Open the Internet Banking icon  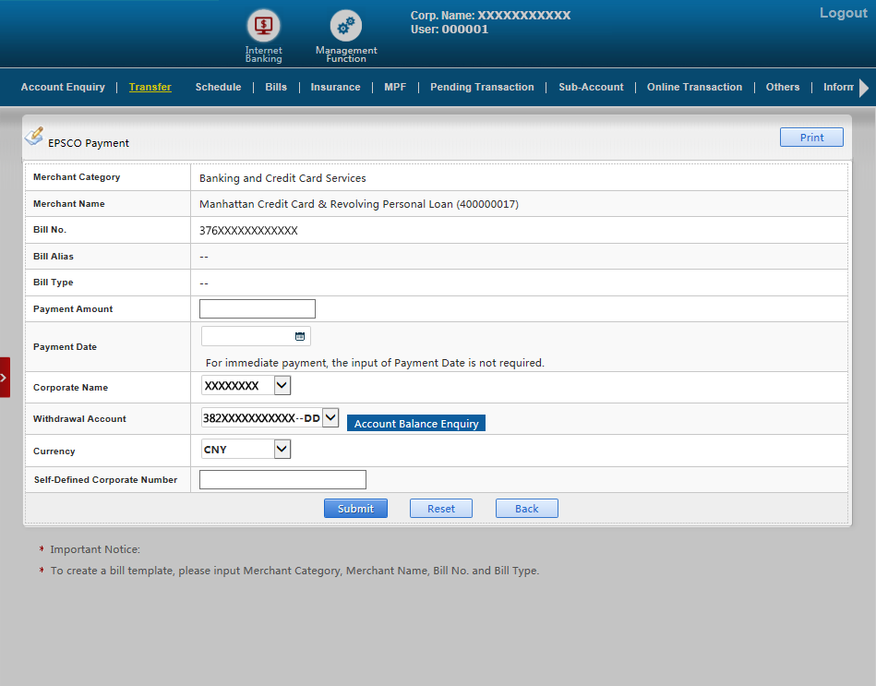tap(263, 26)
